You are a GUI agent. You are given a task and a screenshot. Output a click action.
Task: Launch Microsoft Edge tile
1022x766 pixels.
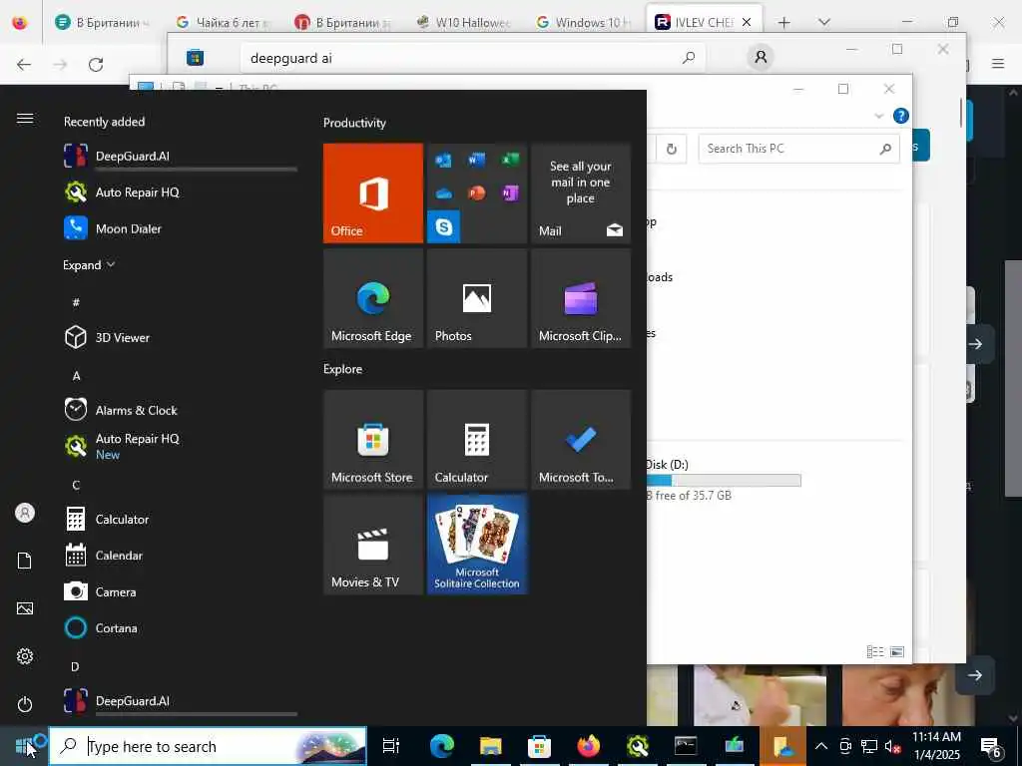373,298
